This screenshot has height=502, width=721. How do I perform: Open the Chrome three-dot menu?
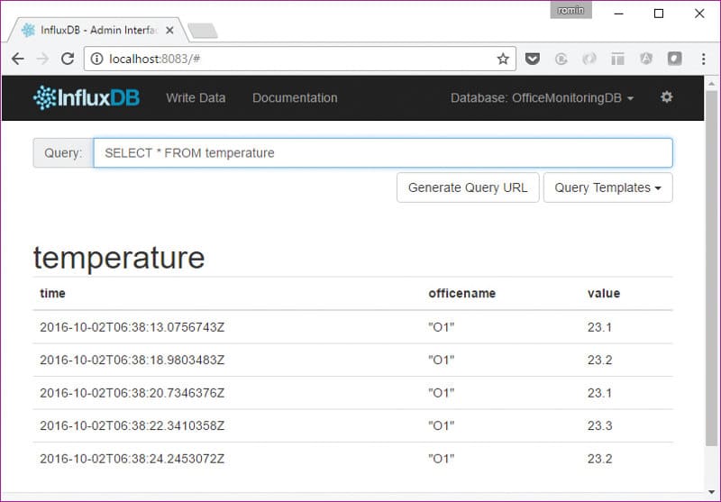pos(703,59)
